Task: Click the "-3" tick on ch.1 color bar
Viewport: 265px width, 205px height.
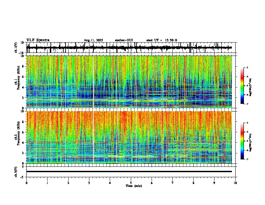Action: pos(247,68)
